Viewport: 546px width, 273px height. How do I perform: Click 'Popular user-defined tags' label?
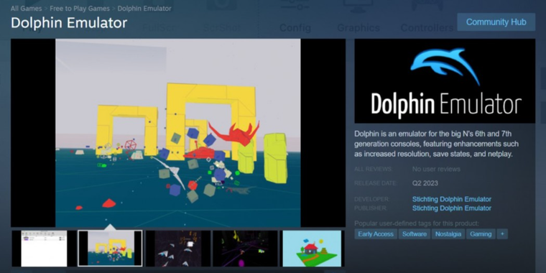(417, 223)
